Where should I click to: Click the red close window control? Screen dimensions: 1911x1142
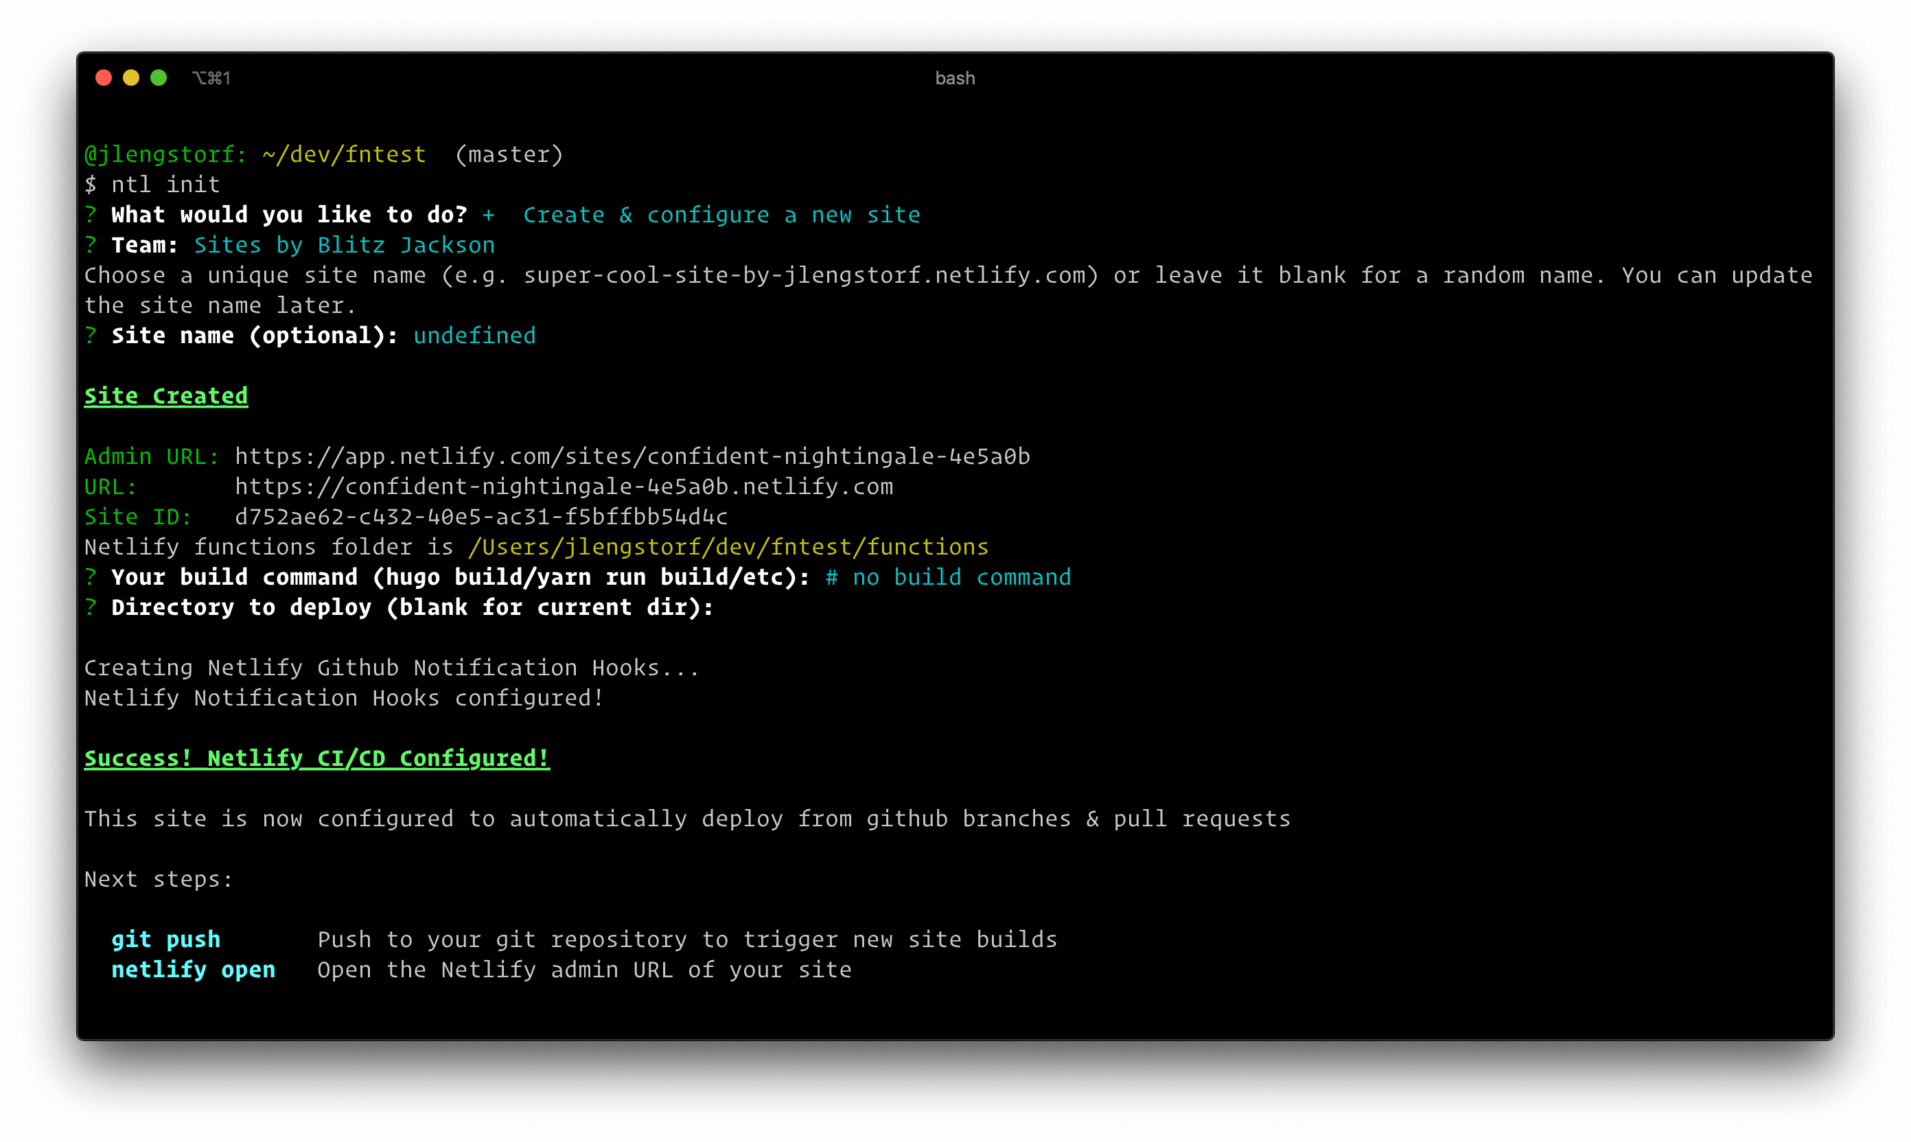103,78
